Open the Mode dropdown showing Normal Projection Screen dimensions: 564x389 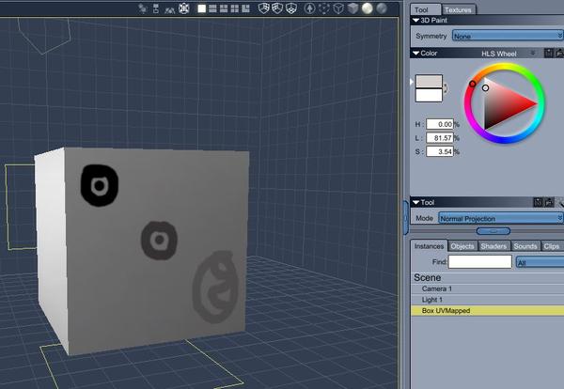point(501,218)
